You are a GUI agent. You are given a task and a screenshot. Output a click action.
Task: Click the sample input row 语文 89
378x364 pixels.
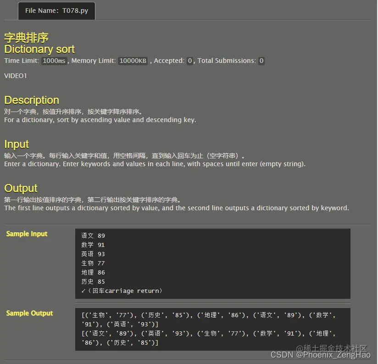point(93,235)
